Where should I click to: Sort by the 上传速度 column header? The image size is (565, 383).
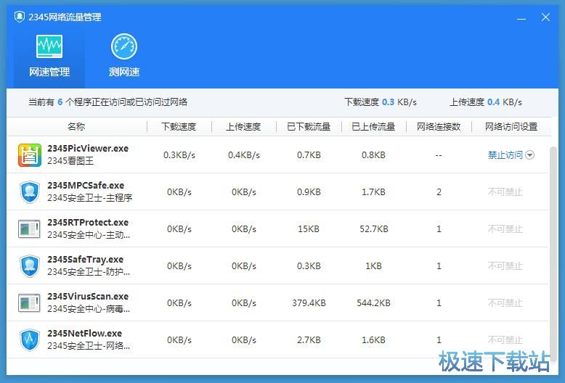click(243, 127)
